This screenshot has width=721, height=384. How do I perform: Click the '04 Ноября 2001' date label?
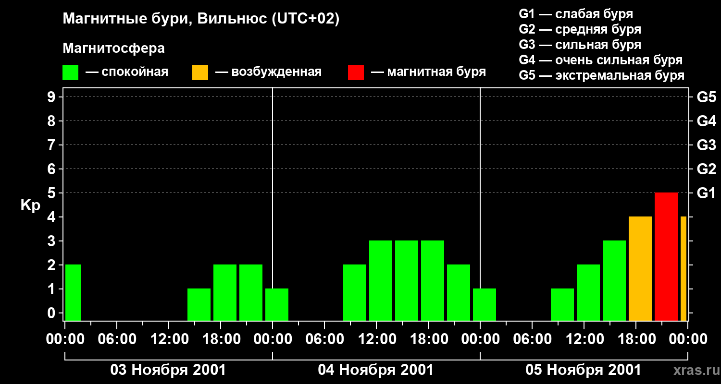[376, 370]
